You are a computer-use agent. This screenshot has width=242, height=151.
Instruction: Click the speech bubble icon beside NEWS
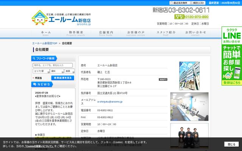pyautogui.click(x=35, y=84)
